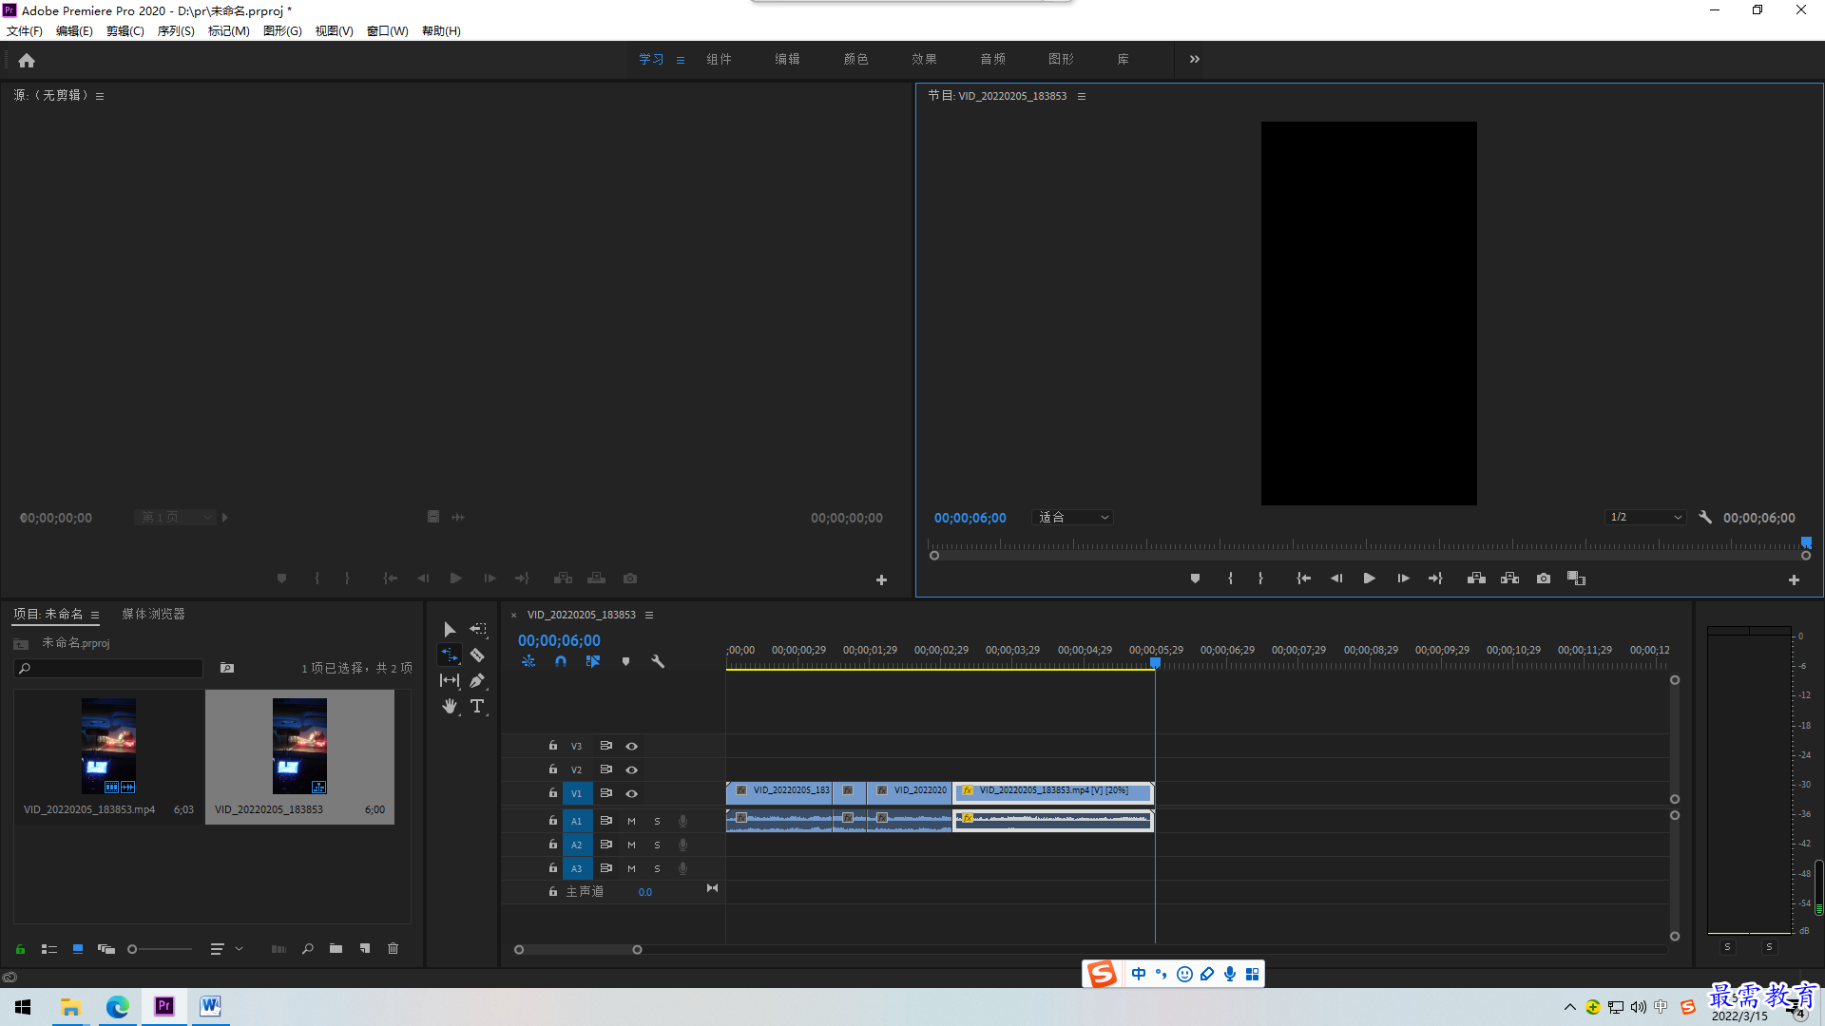1825x1026 pixels.
Task: Play sequence in Program monitor
Action: pos(1369,578)
